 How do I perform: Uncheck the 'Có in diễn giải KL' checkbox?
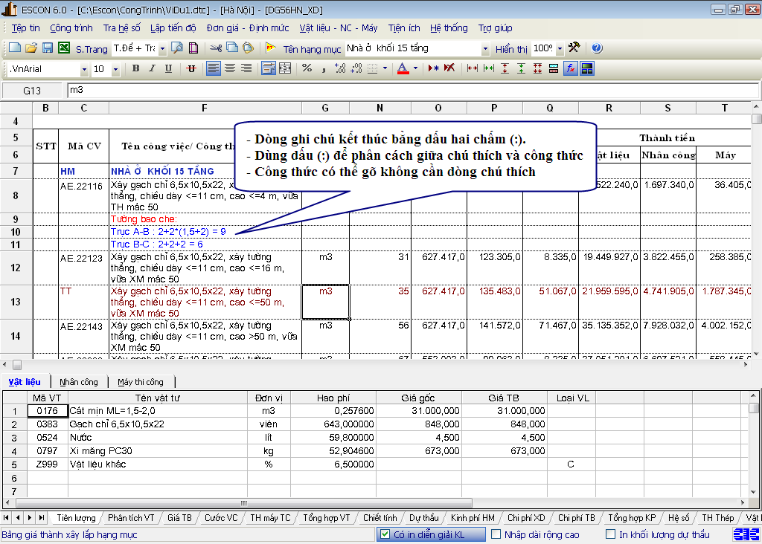(x=385, y=534)
